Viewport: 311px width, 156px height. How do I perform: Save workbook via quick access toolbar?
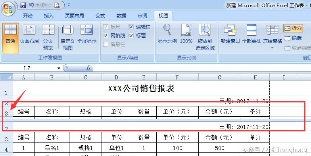click(x=23, y=5)
